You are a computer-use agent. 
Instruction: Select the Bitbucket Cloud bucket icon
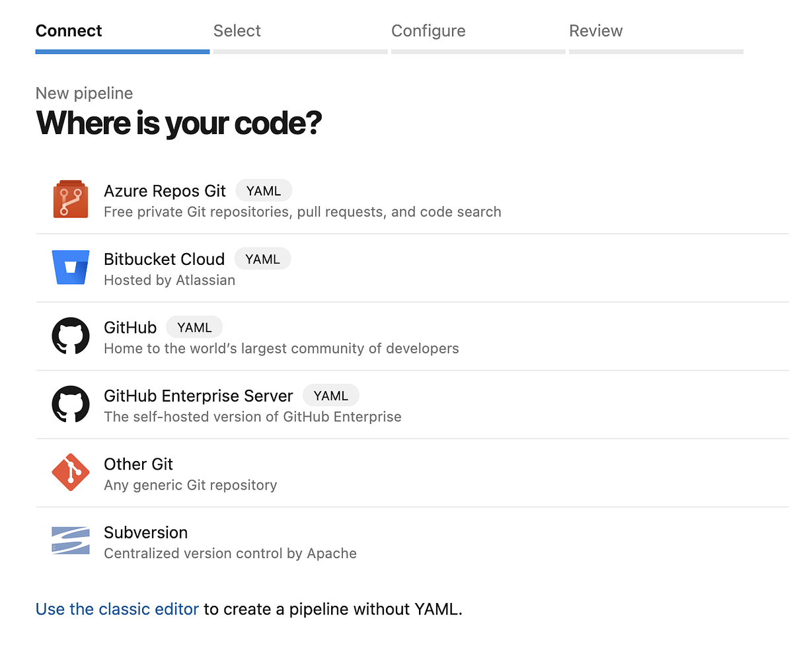[71, 267]
